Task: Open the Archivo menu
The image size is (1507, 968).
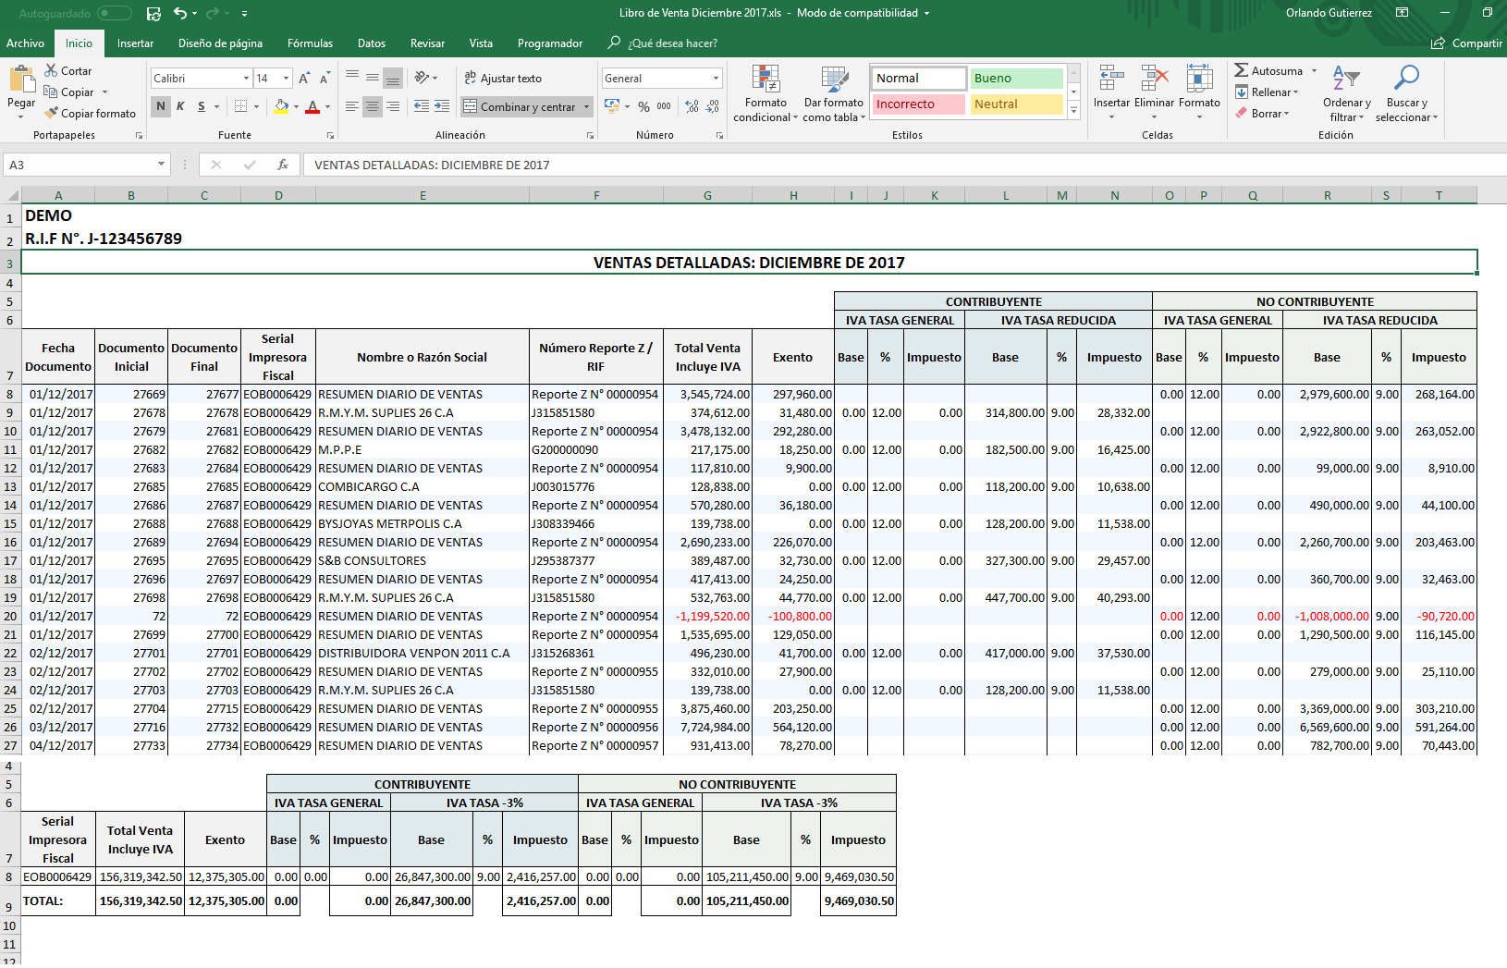Action: 25,43
